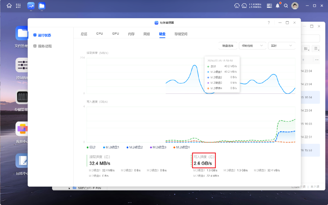The image size is (328, 205).
Task: Expand the 传输性能 dropdown
Action: [252, 46]
